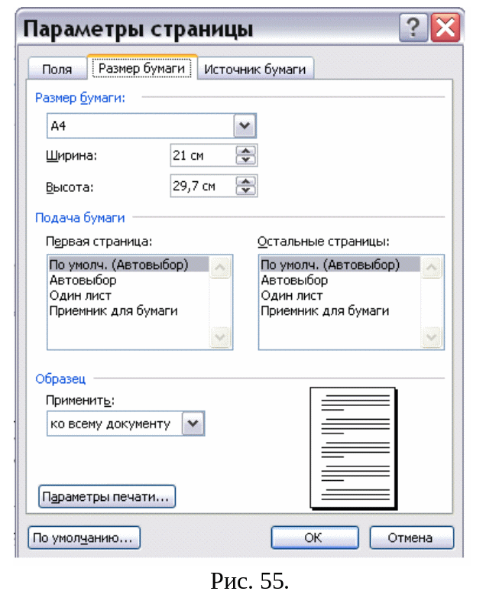
Task: Select Приемник для бумаги in Остальные страницы
Action: point(325,311)
